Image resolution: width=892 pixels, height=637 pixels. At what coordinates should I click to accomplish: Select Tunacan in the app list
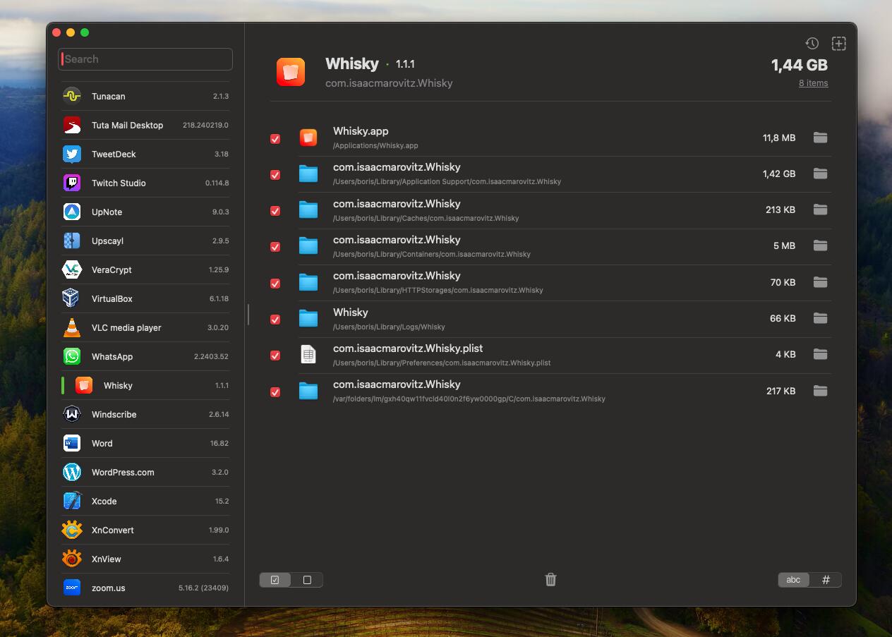coord(145,96)
